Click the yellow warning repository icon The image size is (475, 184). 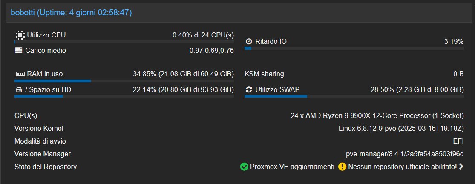click(342, 167)
